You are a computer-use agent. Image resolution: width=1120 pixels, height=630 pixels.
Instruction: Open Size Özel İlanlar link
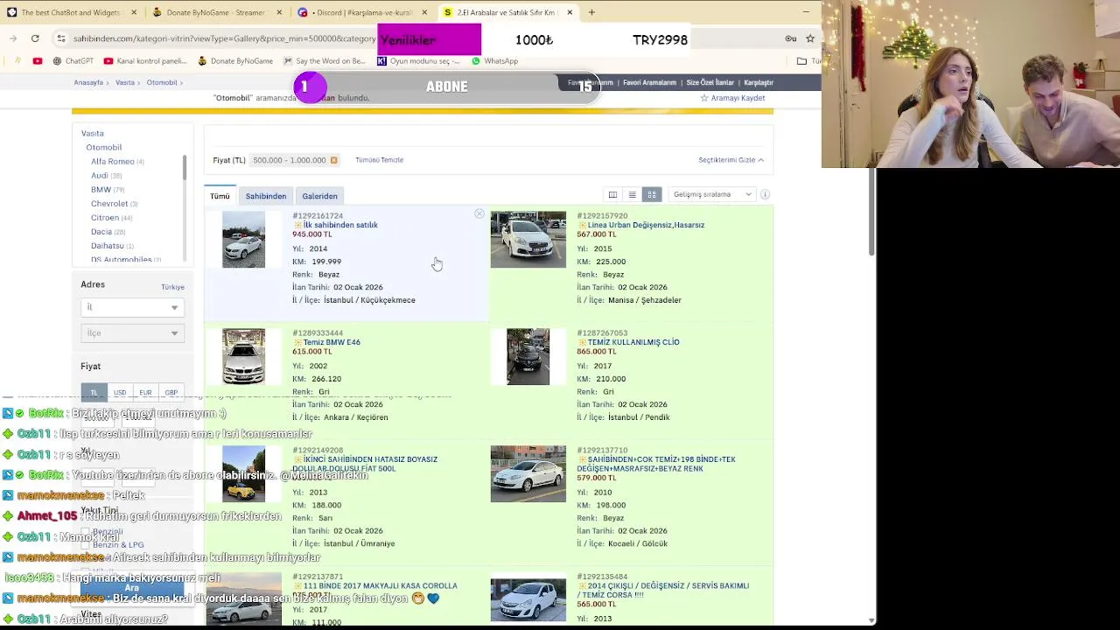click(x=710, y=82)
